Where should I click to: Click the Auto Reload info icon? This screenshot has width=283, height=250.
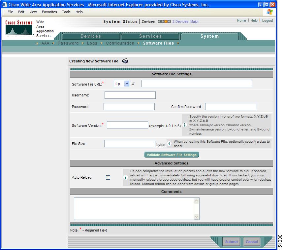(125, 177)
